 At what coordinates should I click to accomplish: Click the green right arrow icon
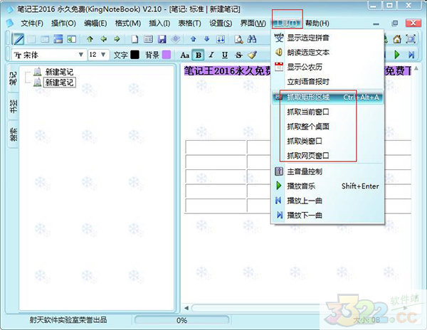(117, 39)
